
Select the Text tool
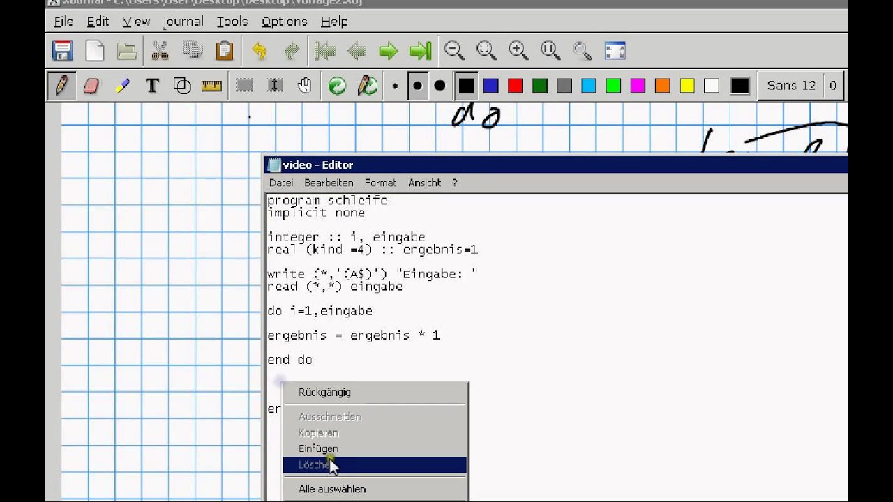click(x=152, y=86)
